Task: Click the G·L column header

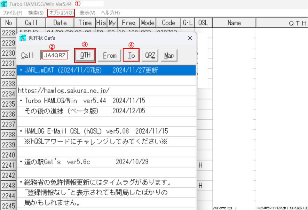Action: (188, 23)
